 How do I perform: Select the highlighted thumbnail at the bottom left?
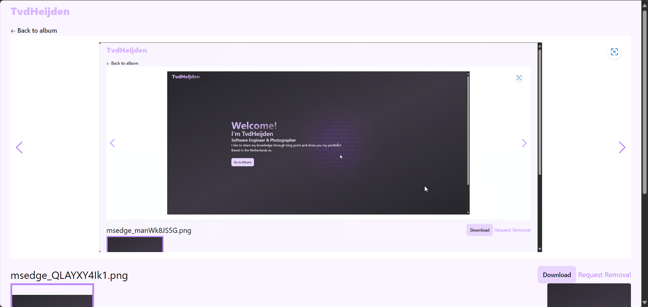(x=52, y=296)
